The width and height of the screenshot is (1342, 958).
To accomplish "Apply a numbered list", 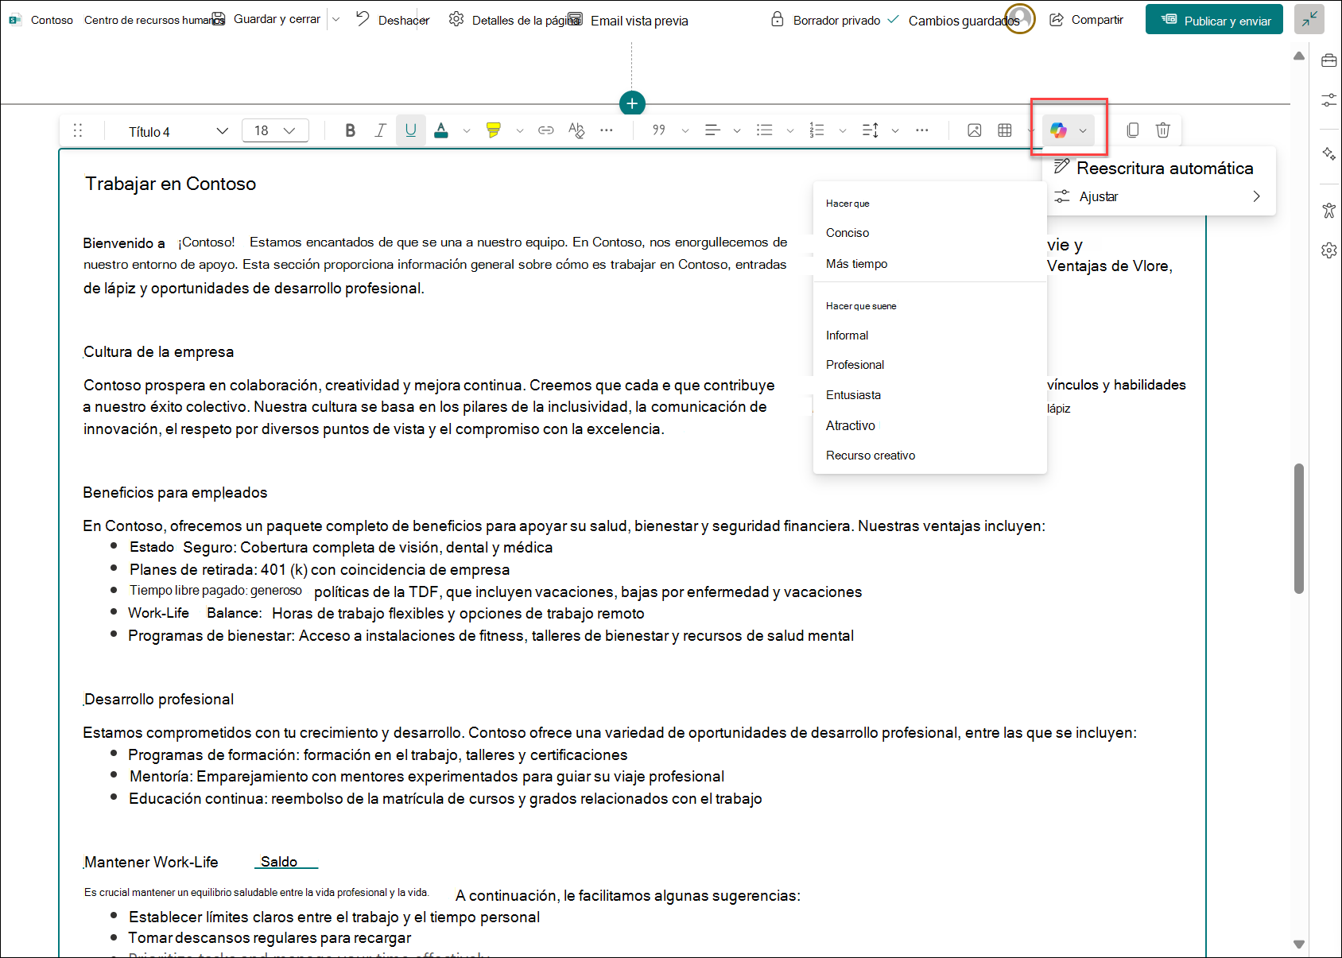I will [817, 130].
